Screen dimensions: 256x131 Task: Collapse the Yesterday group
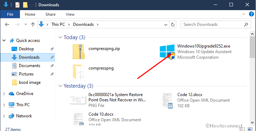60,86
